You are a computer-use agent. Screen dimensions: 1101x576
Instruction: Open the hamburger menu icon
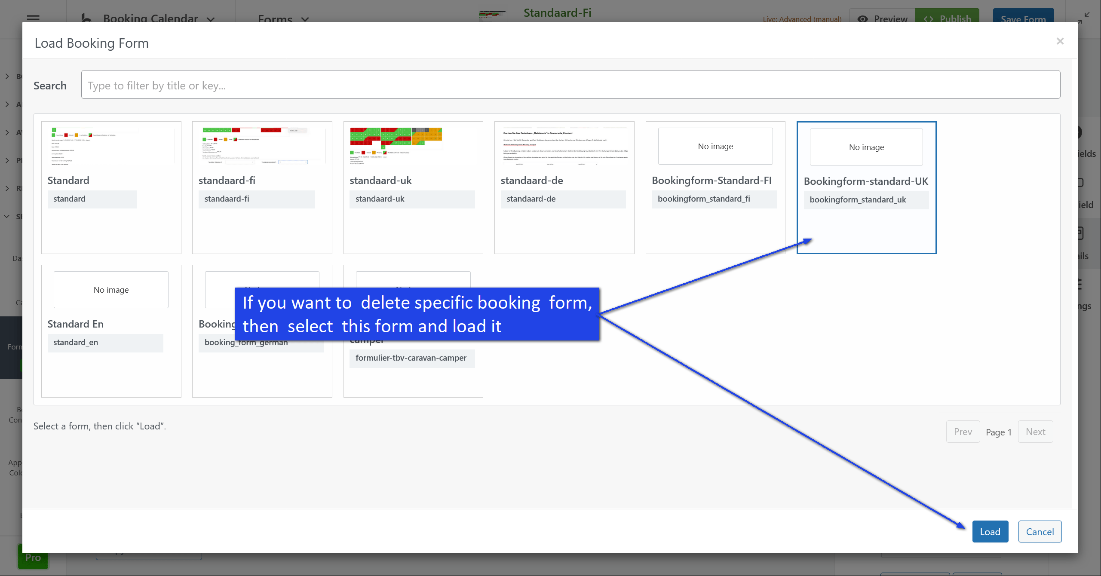33,18
